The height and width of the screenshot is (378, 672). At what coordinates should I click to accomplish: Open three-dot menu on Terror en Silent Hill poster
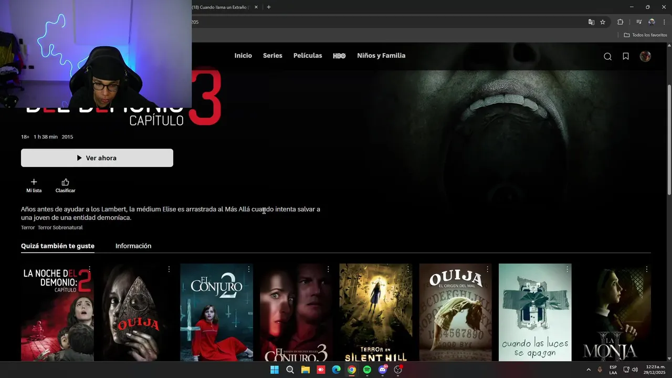pyautogui.click(x=408, y=269)
